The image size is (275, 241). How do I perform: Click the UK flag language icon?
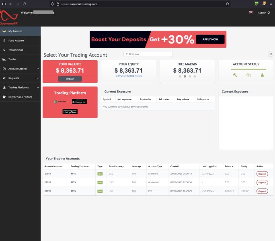(251, 12)
